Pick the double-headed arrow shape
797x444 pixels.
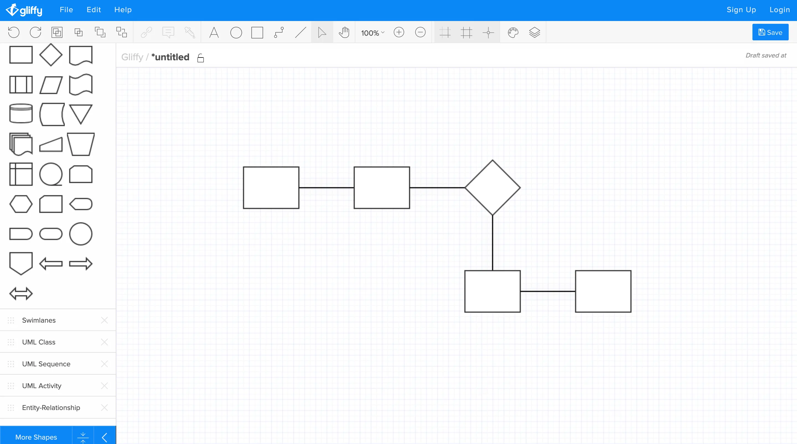21,294
